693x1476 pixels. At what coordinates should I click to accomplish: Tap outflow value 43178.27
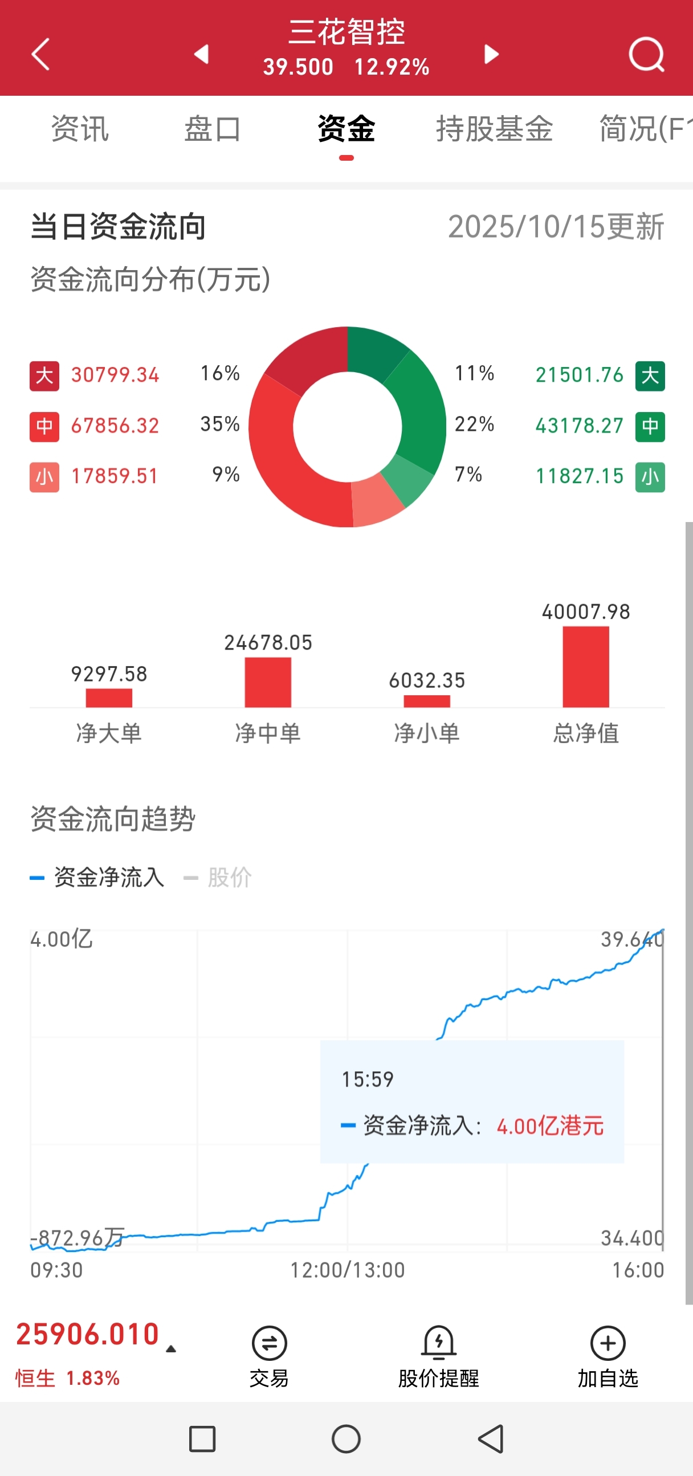580,426
